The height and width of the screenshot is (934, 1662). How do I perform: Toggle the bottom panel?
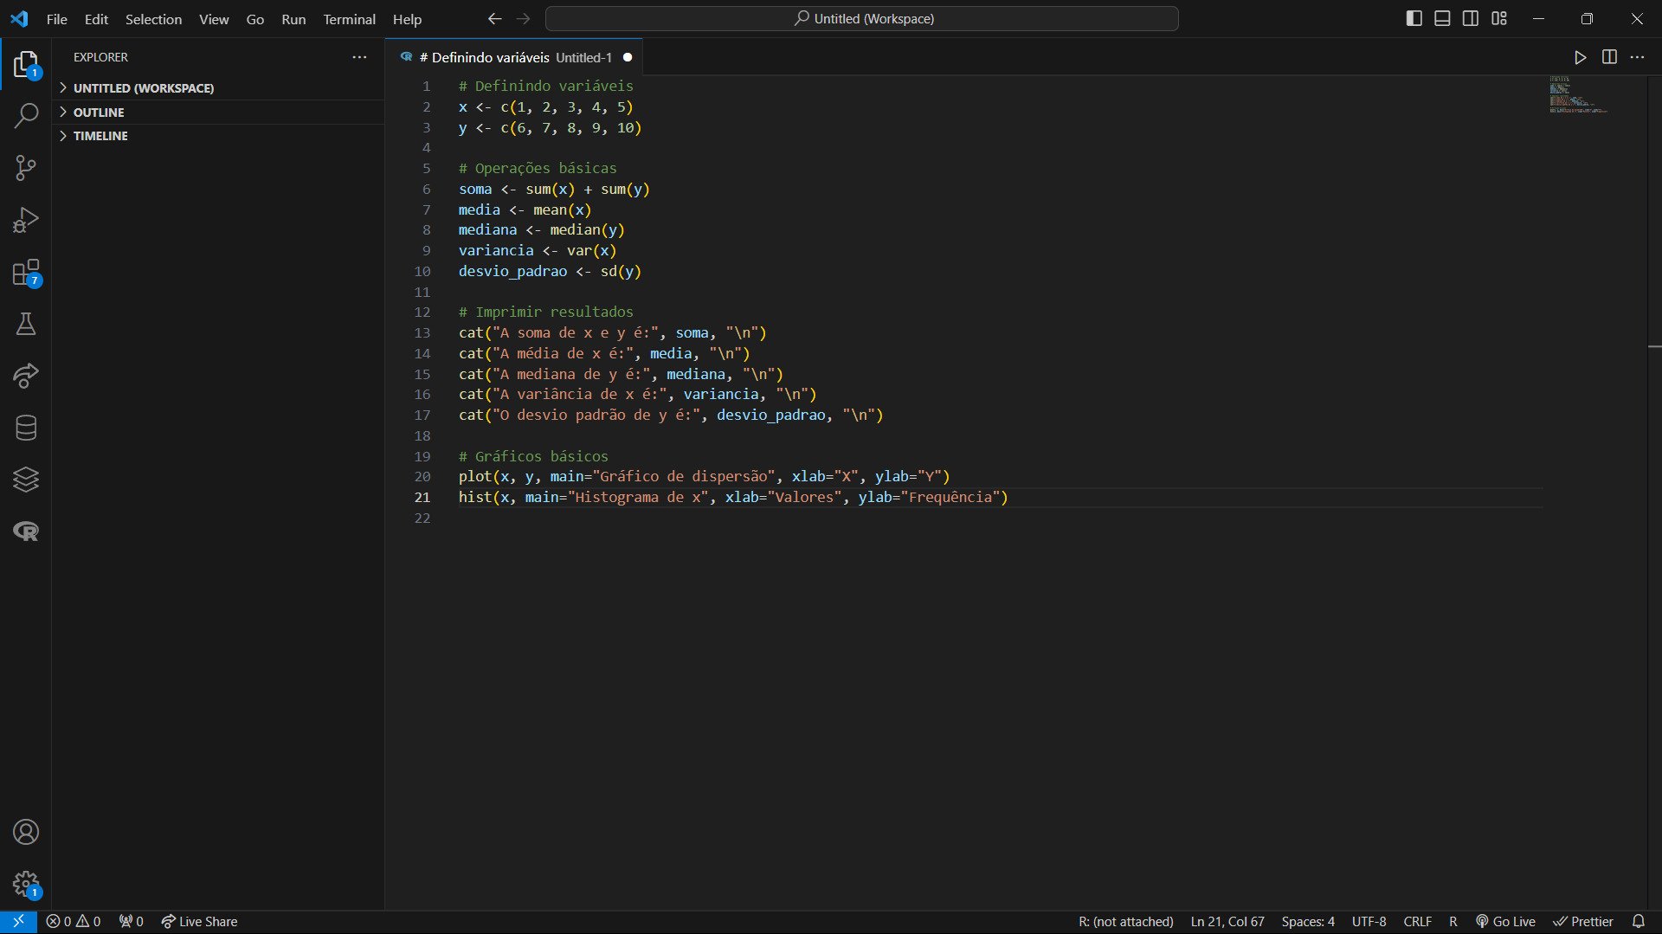coord(1442,18)
